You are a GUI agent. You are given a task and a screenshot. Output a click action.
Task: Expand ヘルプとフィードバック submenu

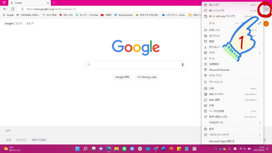[232, 135]
